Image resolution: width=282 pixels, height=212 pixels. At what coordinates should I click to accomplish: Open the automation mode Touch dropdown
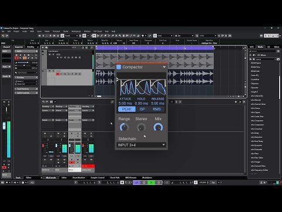71,36
